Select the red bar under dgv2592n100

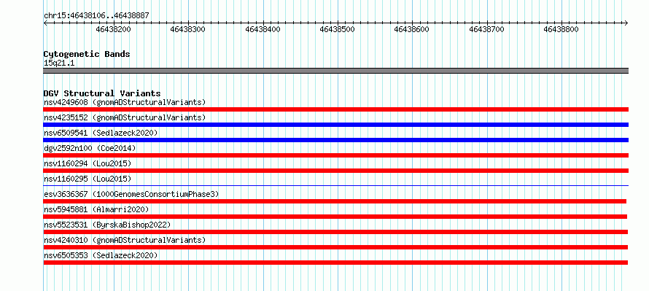pos(336,155)
